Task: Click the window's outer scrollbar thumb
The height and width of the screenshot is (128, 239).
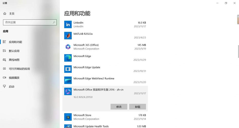Action: 238,20
